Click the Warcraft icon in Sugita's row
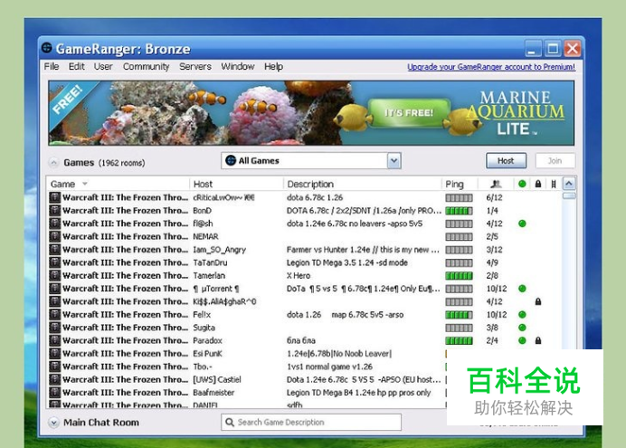 point(54,328)
